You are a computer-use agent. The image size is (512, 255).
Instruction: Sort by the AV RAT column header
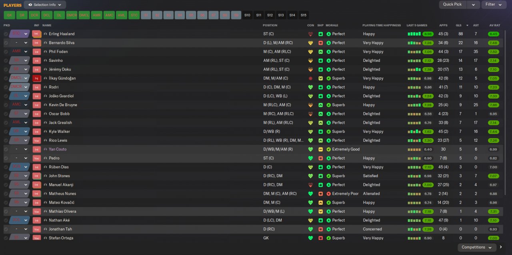(494, 25)
